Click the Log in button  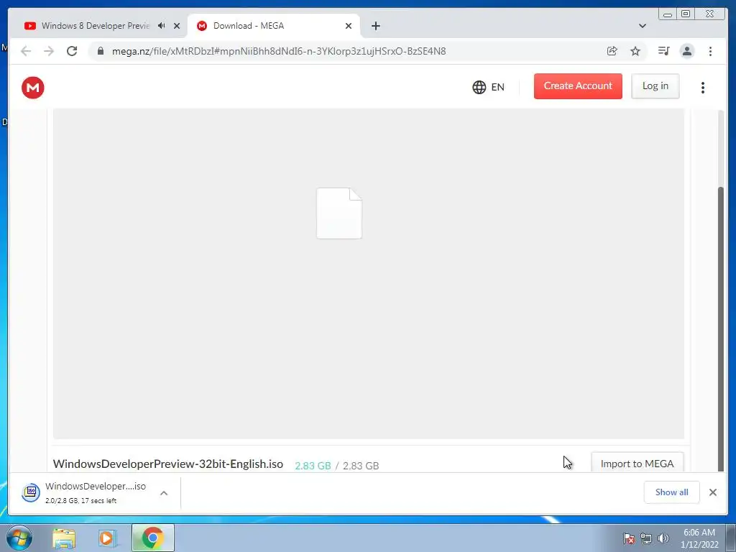(655, 86)
